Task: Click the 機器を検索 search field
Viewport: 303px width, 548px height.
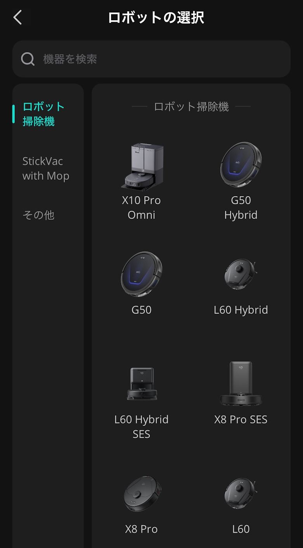Action: [155, 59]
